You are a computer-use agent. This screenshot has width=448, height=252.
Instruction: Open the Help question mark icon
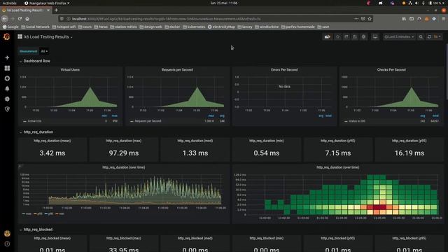pos(7,244)
